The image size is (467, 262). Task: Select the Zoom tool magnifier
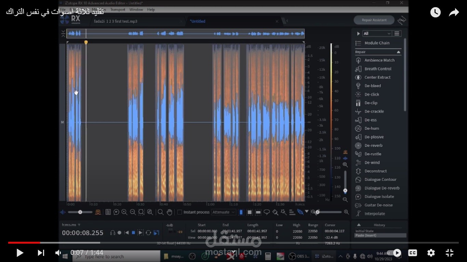point(161,212)
